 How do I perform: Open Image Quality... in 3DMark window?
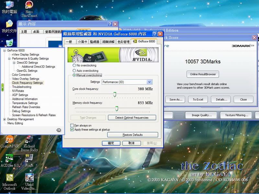(201, 115)
